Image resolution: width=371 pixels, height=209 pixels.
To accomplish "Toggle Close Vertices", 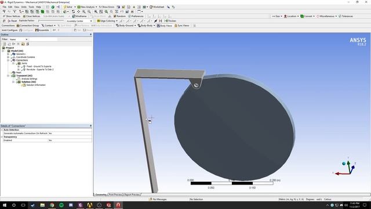I will [31, 16].
